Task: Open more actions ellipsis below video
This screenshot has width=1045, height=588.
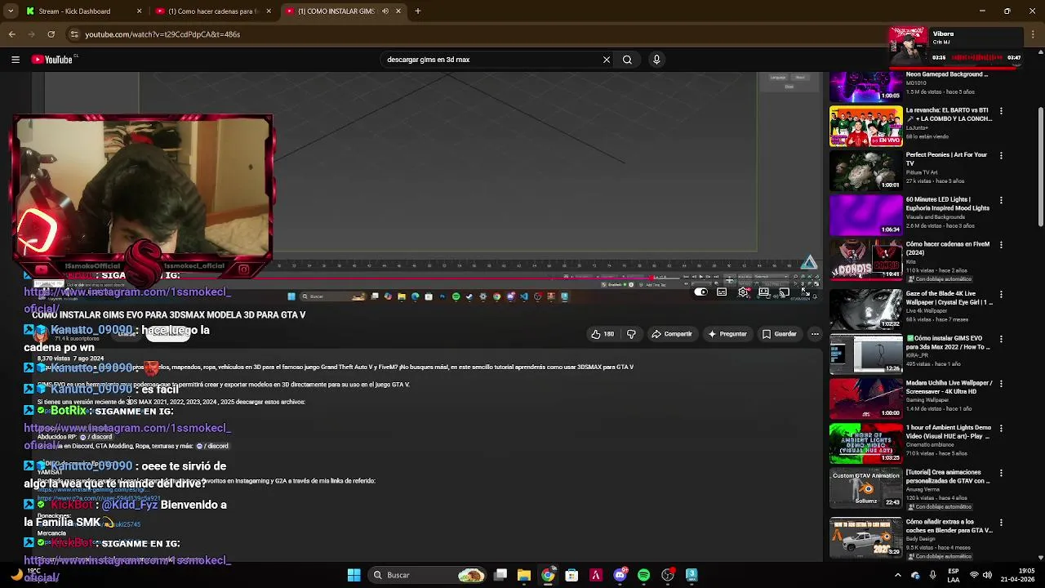Action: (x=815, y=334)
